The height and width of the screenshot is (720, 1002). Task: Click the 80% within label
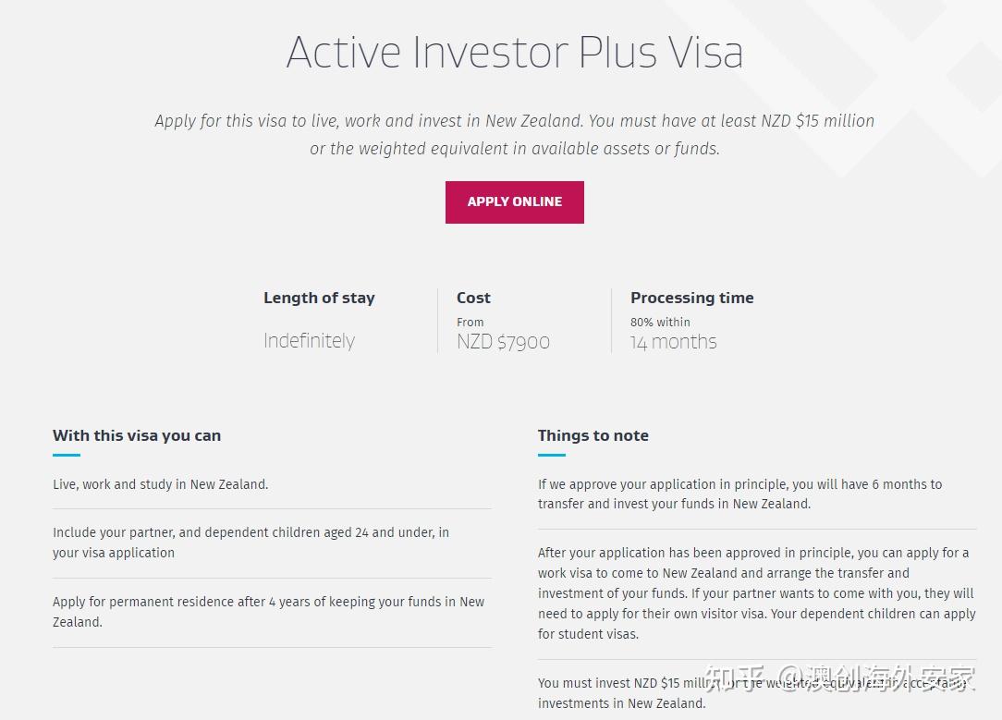pyautogui.click(x=660, y=322)
